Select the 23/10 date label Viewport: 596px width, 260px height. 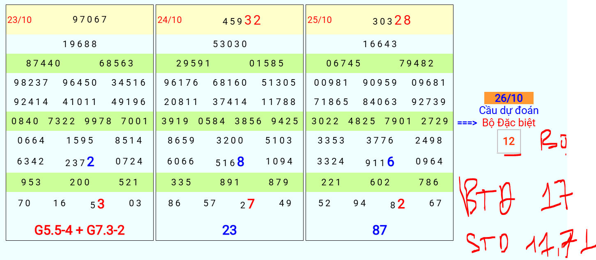(x=19, y=20)
